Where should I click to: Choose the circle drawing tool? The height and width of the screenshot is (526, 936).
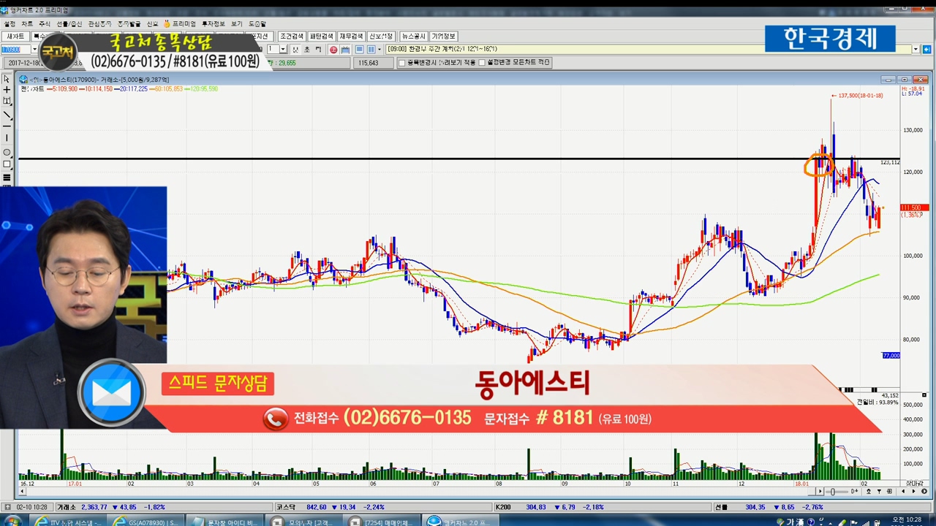tap(7, 152)
